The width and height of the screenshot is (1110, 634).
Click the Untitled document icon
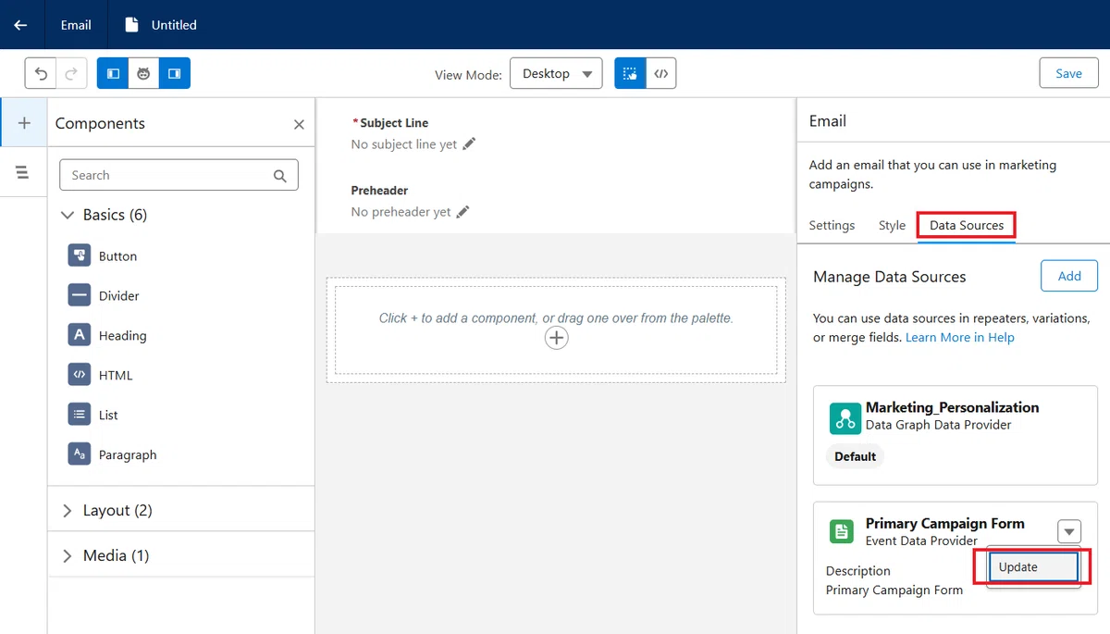[x=132, y=25]
